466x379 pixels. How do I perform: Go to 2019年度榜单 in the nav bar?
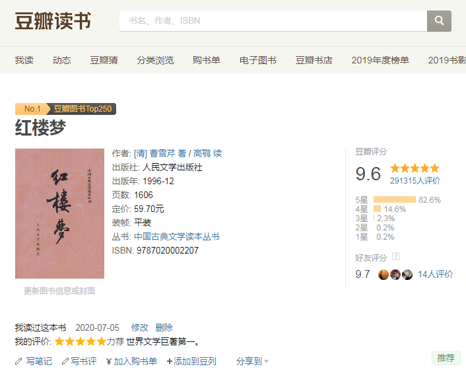(380, 60)
